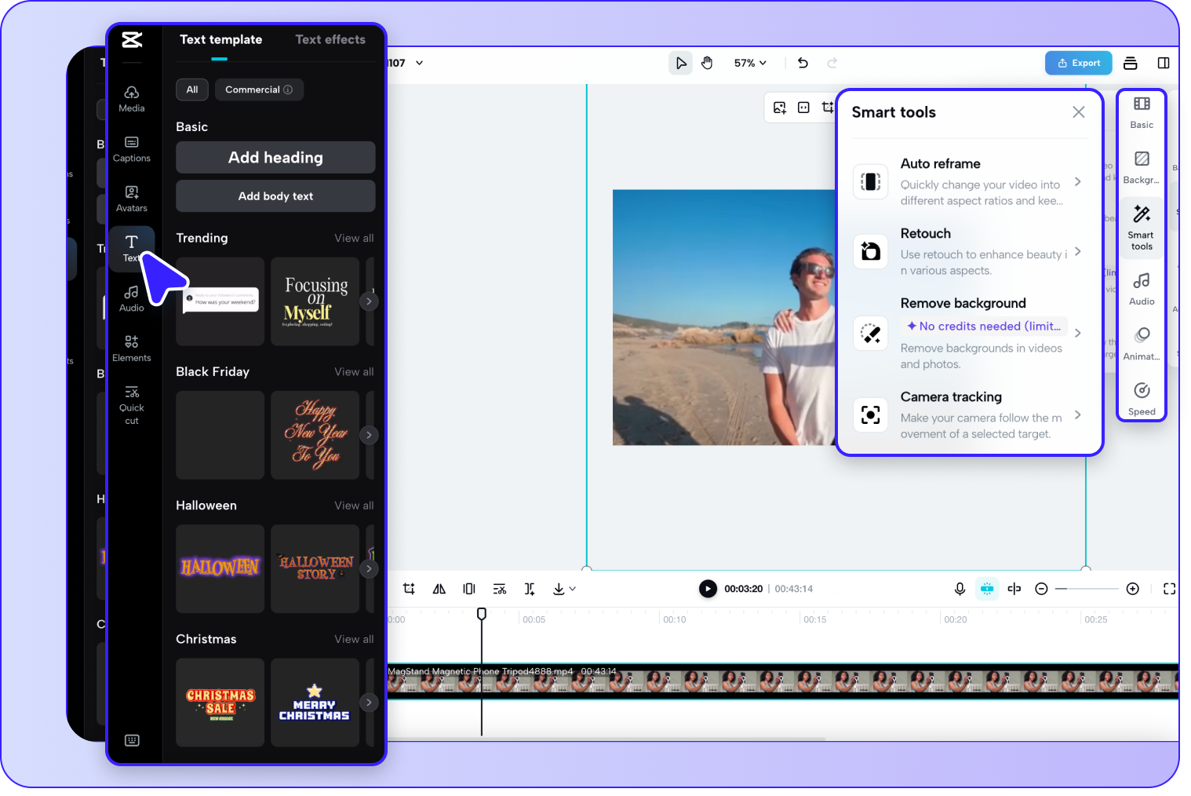
Task: Click the record voiceover microphone icon
Action: coord(960,589)
